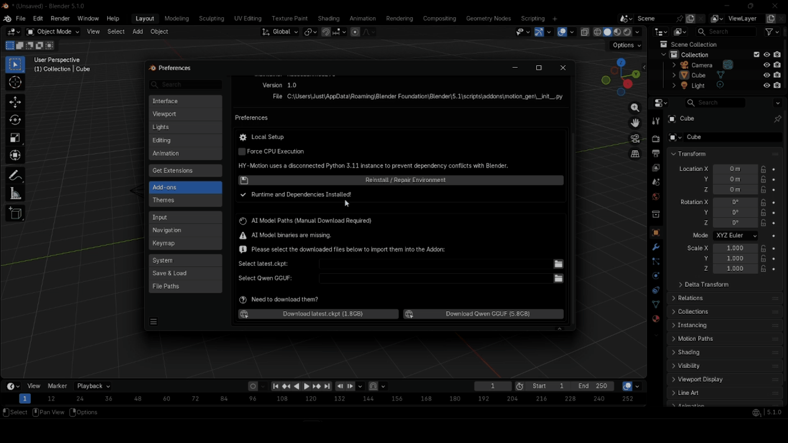Click the viewport pan hand icon
Image resolution: width=788 pixels, height=443 pixels.
point(635,123)
